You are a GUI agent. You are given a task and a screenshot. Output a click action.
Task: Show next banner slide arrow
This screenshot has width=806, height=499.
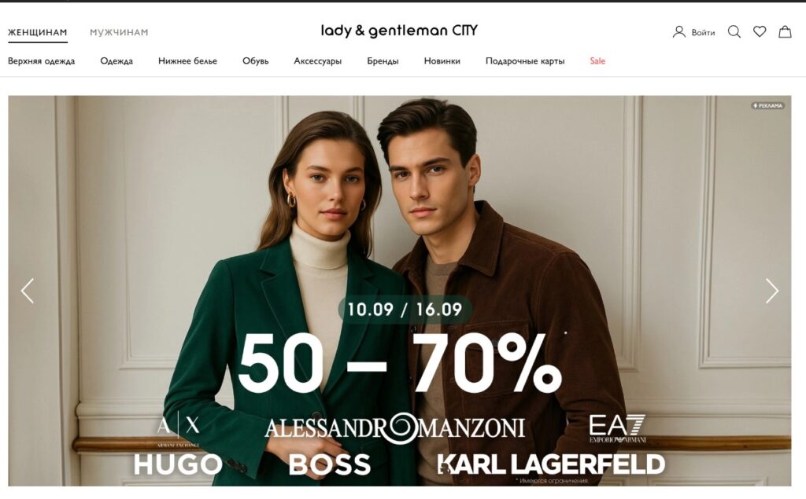(771, 291)
